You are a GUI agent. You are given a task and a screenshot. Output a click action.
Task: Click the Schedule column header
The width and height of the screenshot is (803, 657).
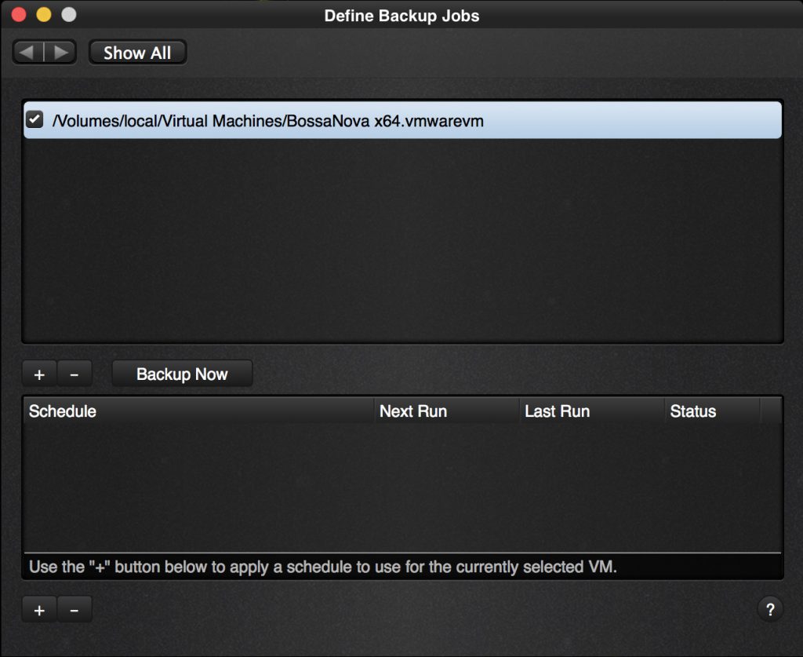[x=62, y=411]
